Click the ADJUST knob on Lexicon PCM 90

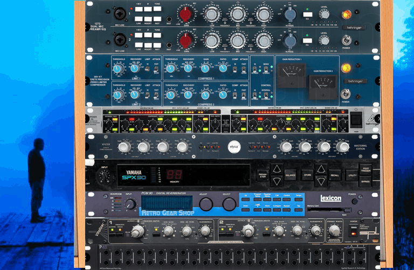click(206, 204)
